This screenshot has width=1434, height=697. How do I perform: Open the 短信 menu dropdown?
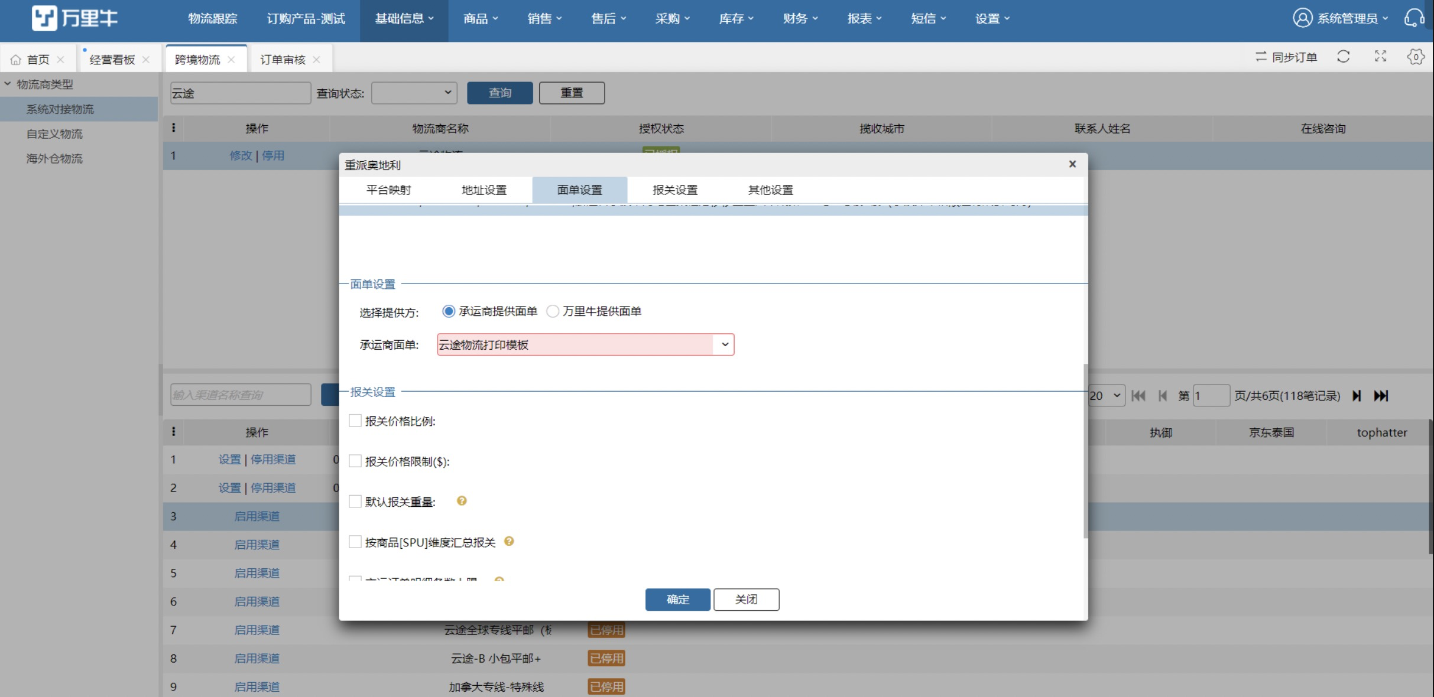[928, 19]
